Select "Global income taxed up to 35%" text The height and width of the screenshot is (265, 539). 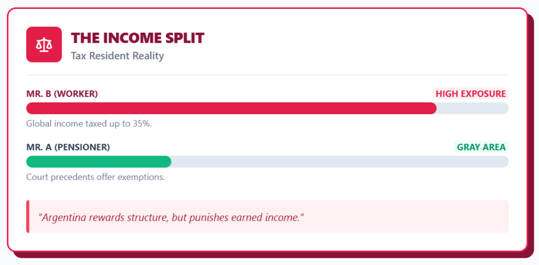pos(89,124)
